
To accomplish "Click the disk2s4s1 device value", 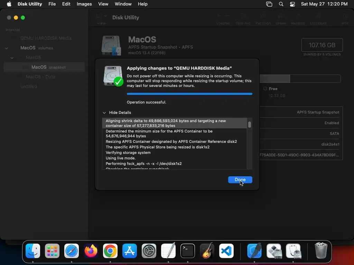I will point(330,144).
